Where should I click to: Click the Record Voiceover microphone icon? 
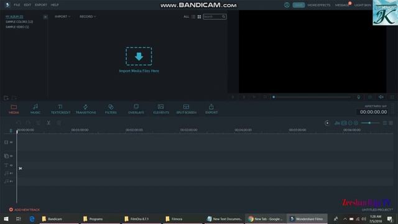click(x=359, y=97)
